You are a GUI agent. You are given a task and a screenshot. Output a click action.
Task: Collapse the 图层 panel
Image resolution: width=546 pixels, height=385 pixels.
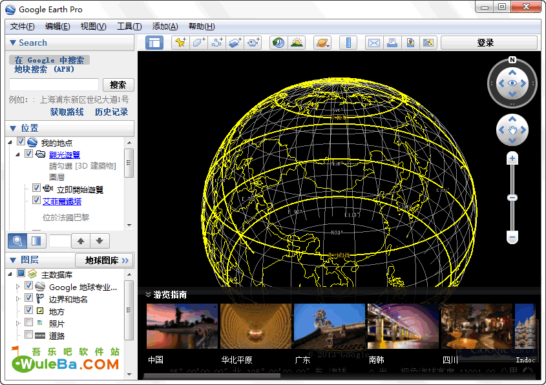pos(13,260)
